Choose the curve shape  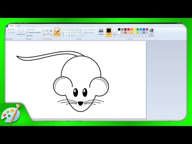coord(66,30)
